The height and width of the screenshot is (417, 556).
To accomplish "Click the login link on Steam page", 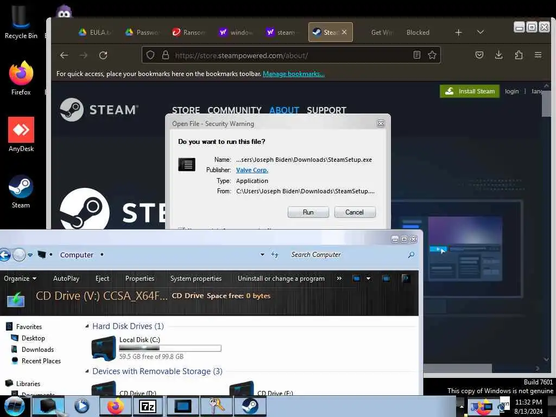I will click(x=511, y=91).
